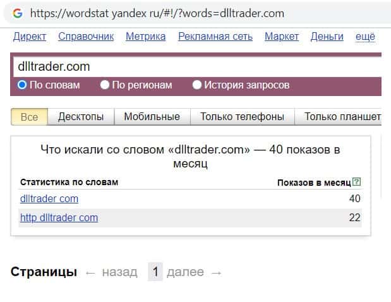
Task: Click the http dlltrader com keyword link
Action: tap(59, 218)
